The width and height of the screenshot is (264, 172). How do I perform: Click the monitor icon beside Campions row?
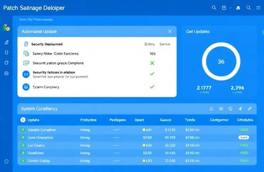point(26,63)
